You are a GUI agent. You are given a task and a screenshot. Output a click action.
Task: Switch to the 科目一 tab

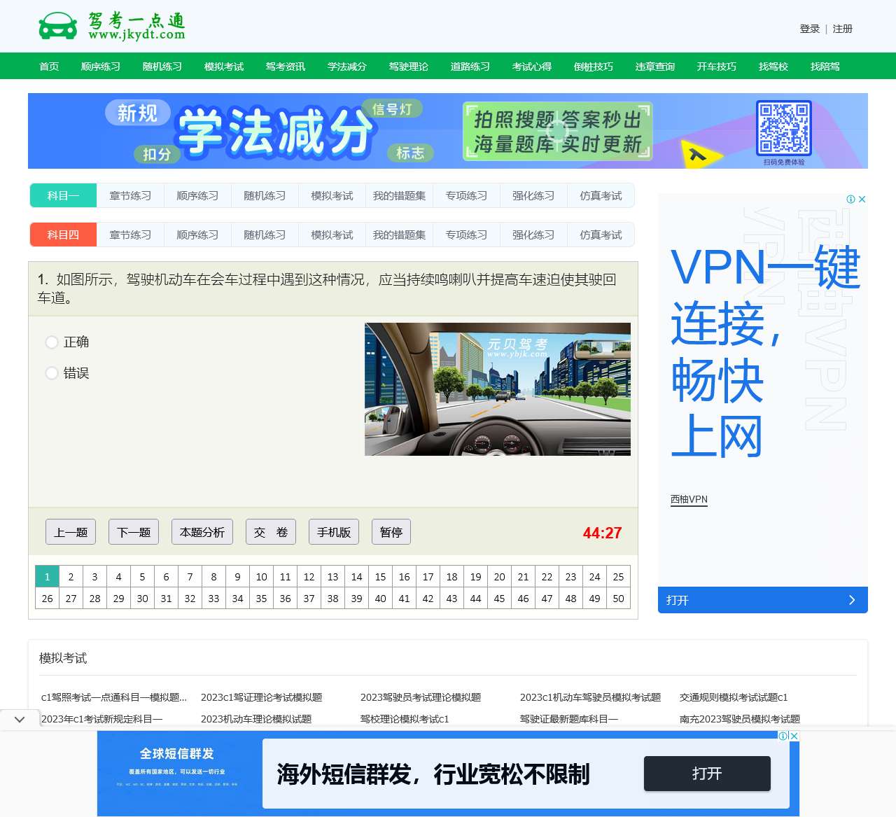click(x=62, y=195)
